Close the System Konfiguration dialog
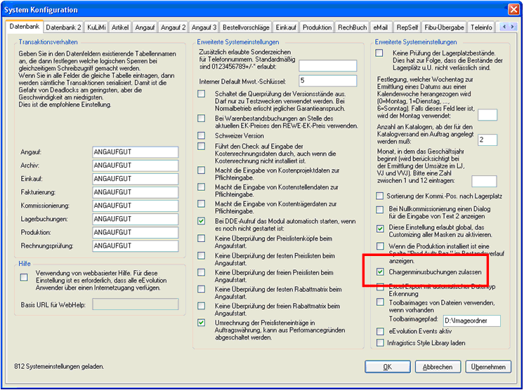The image size is (524, 390). pos(511,10)
